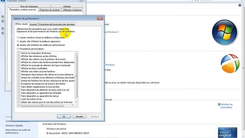Enable 'Afficher le contenu des fenêtres pendant déplacement'

click(19, 62)
